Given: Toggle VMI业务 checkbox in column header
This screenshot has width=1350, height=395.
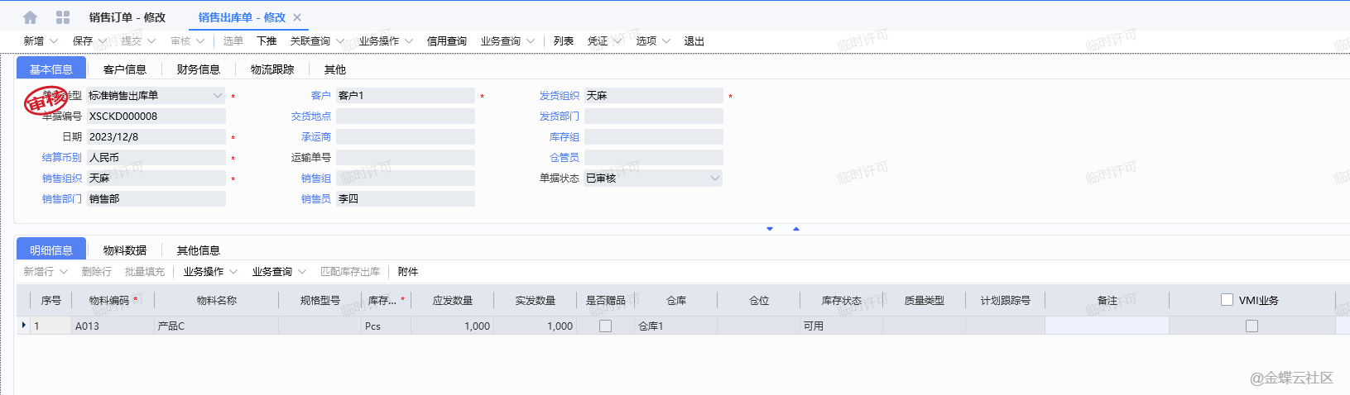Looking at the screenshot, I should tap(1227, 300).
